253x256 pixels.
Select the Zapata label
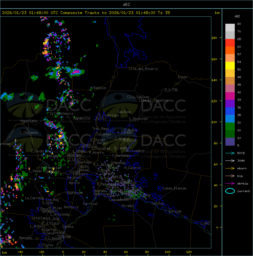68,227
